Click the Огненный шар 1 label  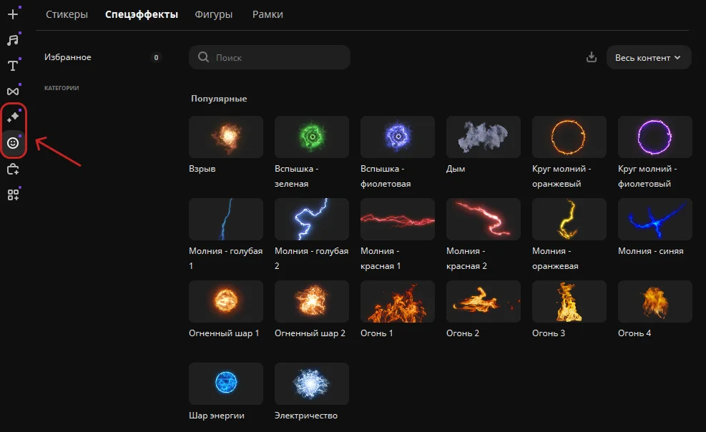[x=224, y=333]
